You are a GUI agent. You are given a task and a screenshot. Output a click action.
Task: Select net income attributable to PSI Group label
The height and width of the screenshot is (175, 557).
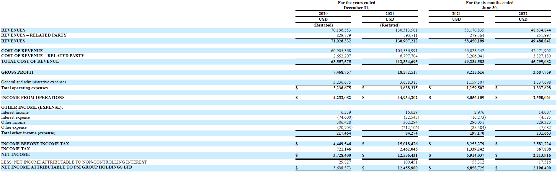[66, 167]
